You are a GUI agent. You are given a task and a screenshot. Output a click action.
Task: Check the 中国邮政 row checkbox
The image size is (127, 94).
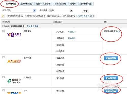pos(3,77)
